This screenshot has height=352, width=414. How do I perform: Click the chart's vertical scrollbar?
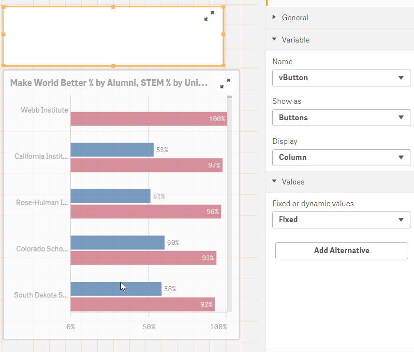pyautogui.click(x=230, y=203)
